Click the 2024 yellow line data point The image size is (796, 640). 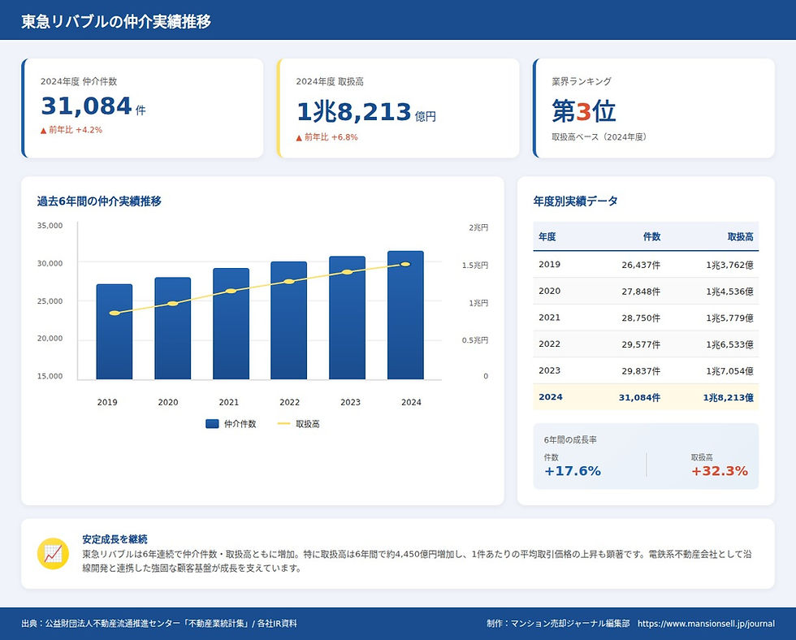[405, 264]
